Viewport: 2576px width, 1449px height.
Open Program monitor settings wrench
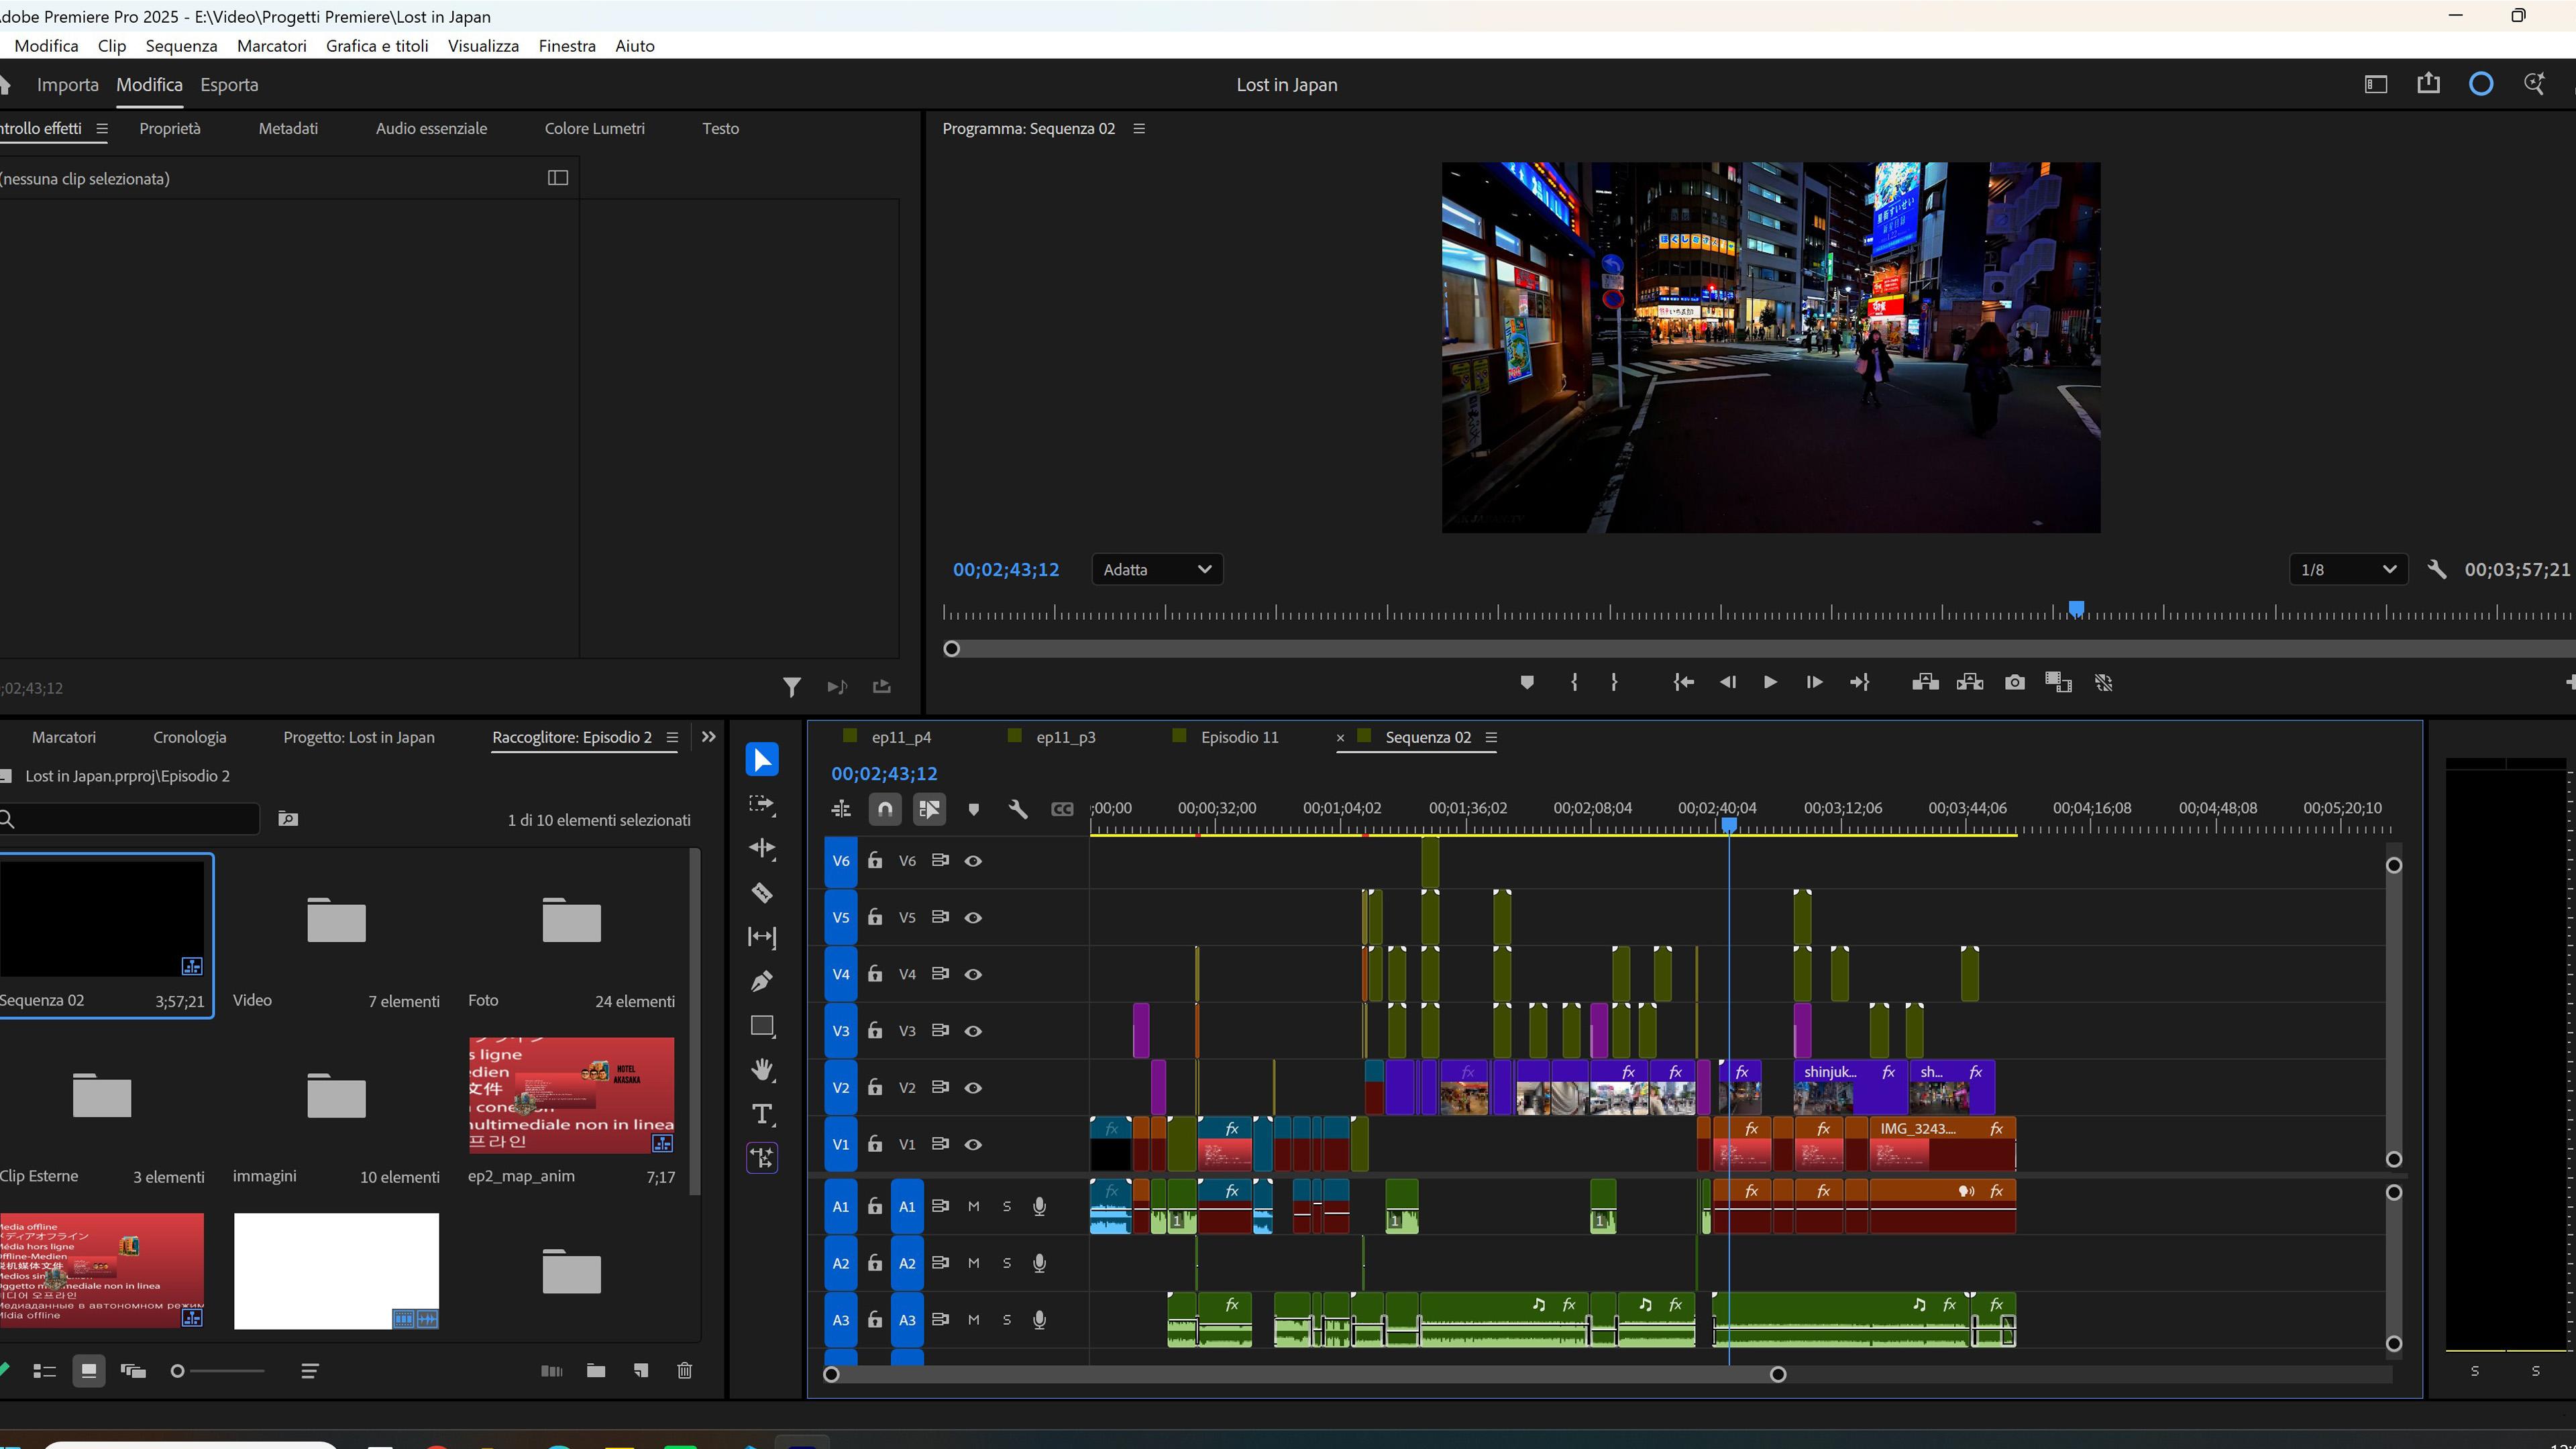(x=2437, y=570)
